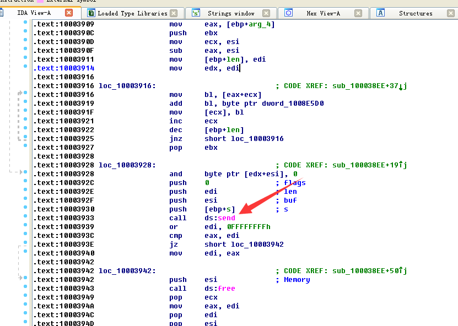Click breakpoint dot beside 'mov eax, edi'

(x=25, y=304)
